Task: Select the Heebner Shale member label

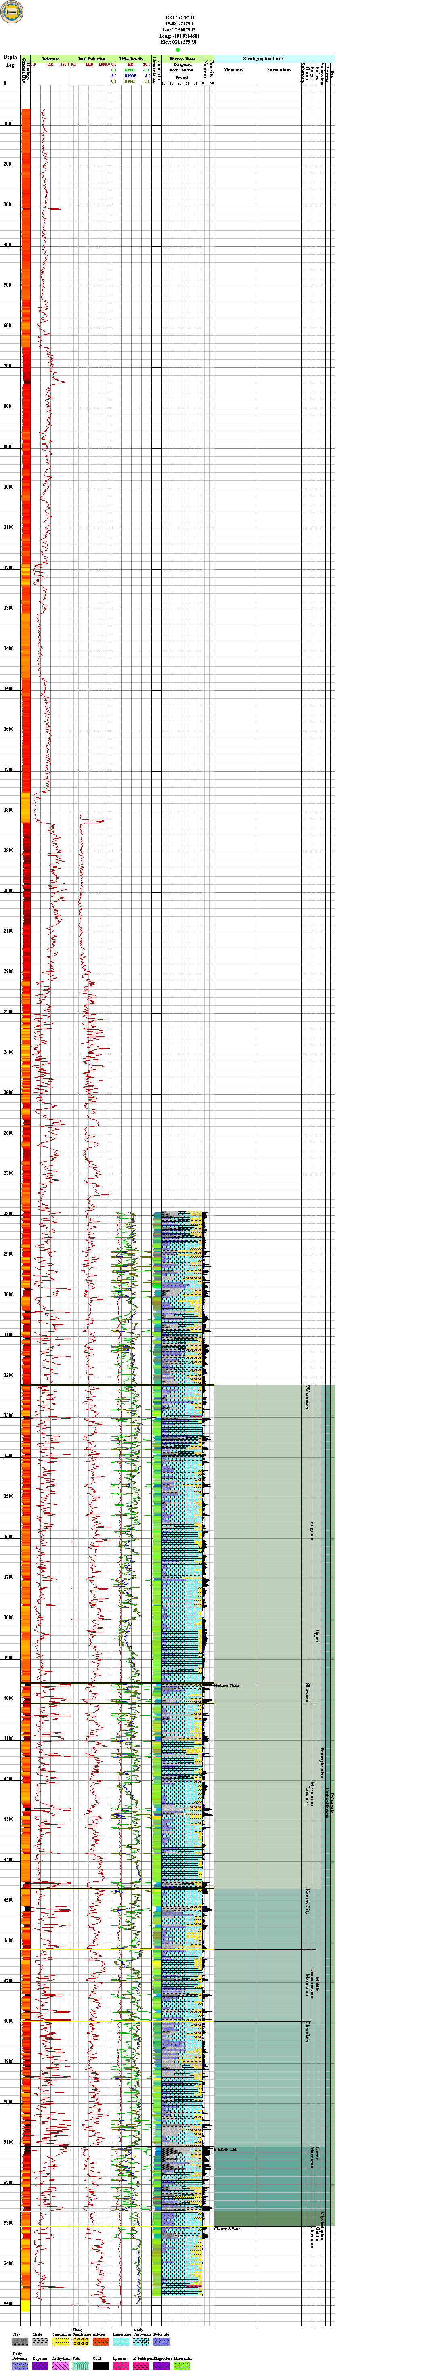Action: click(x=227, y=1685)
